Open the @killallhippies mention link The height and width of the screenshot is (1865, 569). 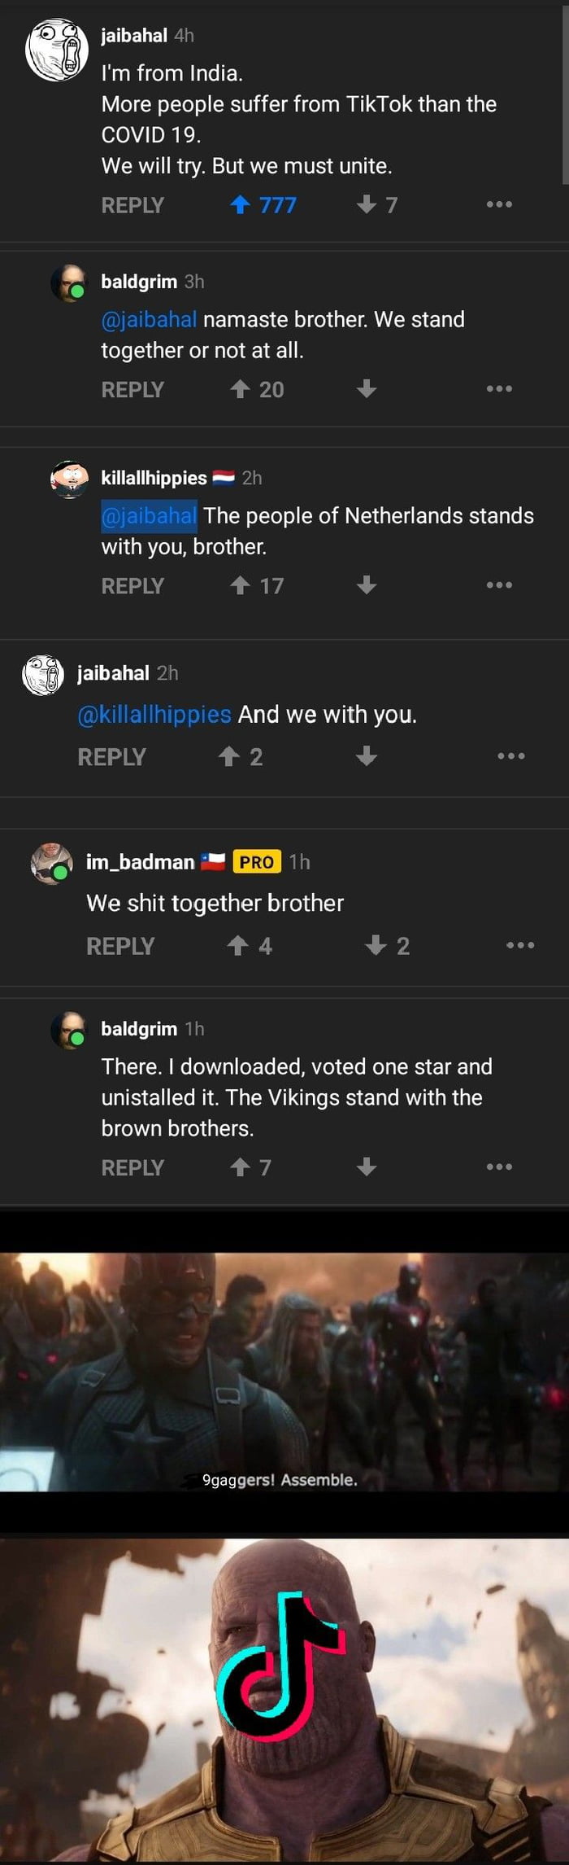click(x=154, y=715)
